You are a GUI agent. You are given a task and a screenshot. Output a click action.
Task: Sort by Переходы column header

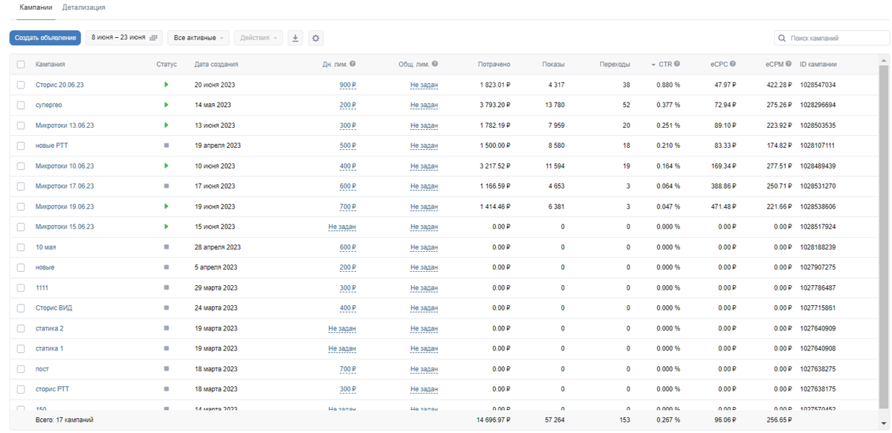click(x=615, y=65)
